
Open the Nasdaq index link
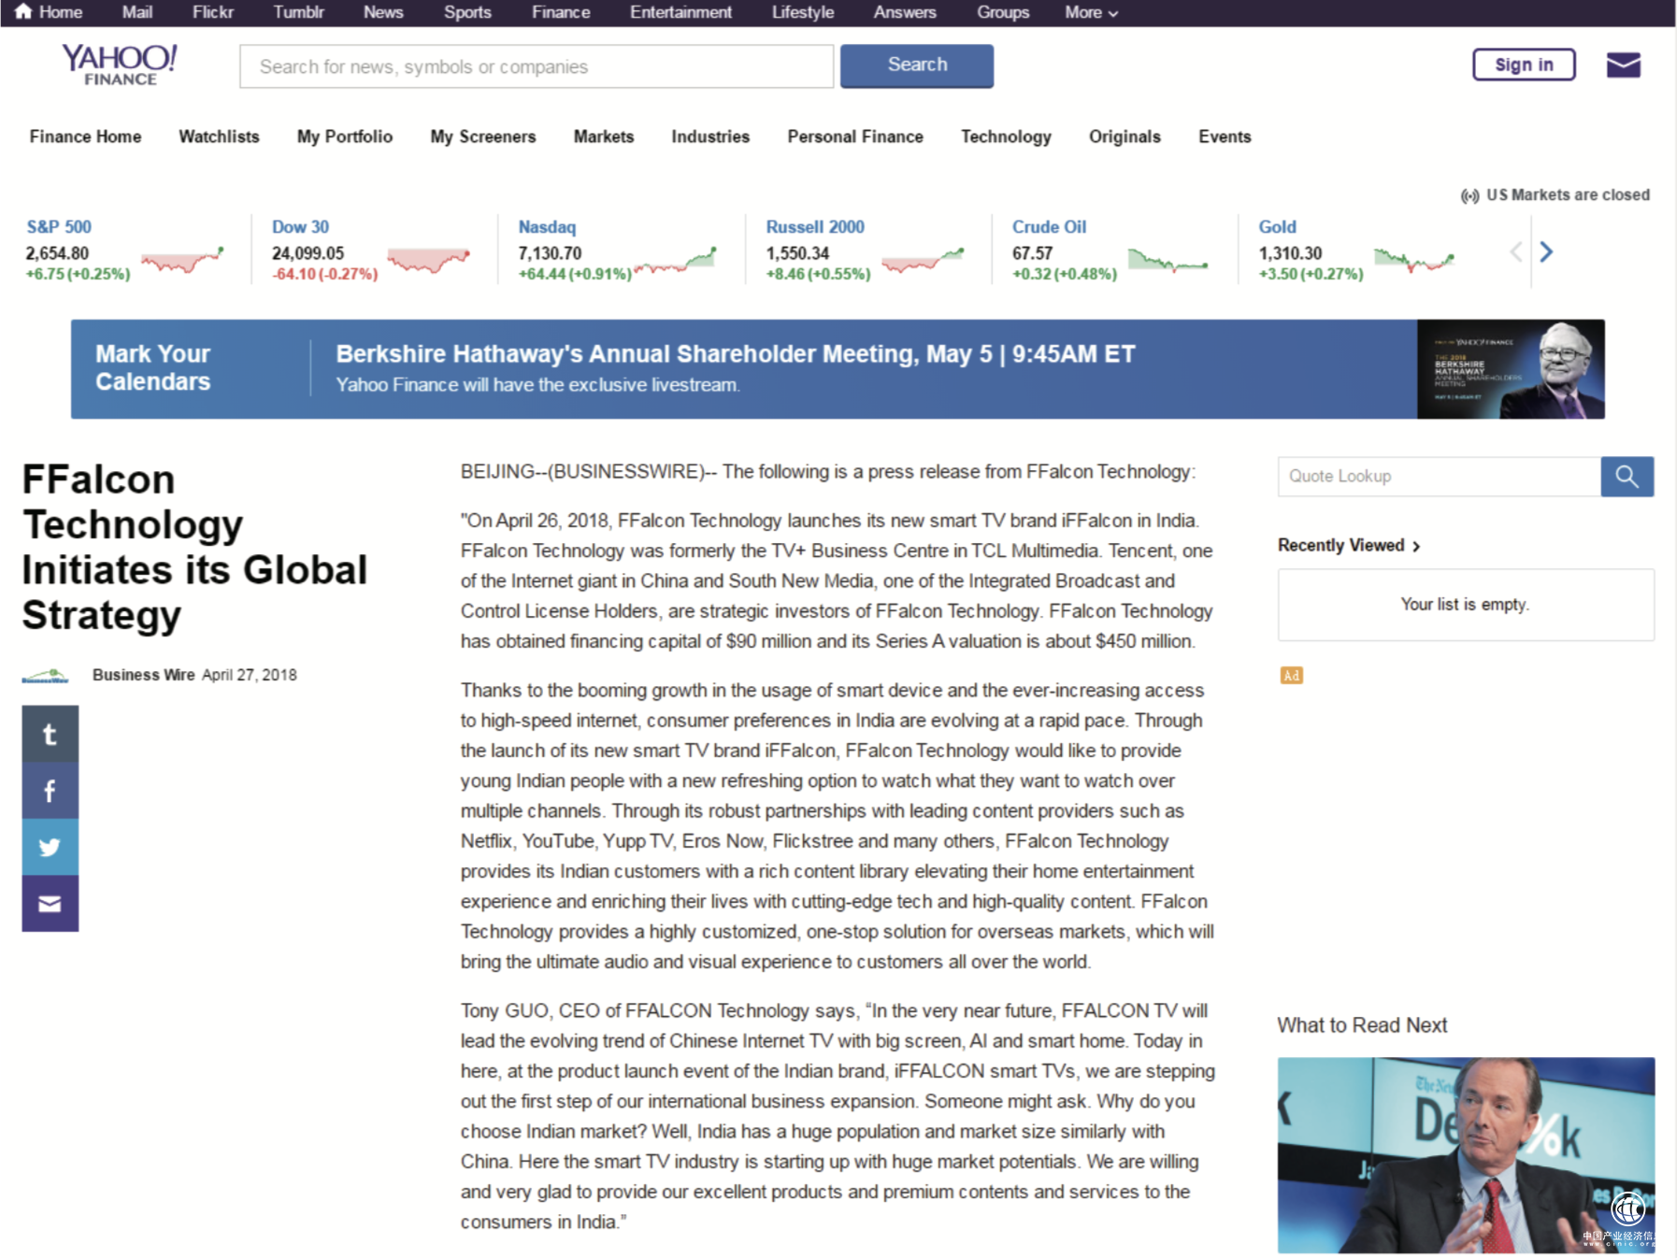[x=547, y=227]
